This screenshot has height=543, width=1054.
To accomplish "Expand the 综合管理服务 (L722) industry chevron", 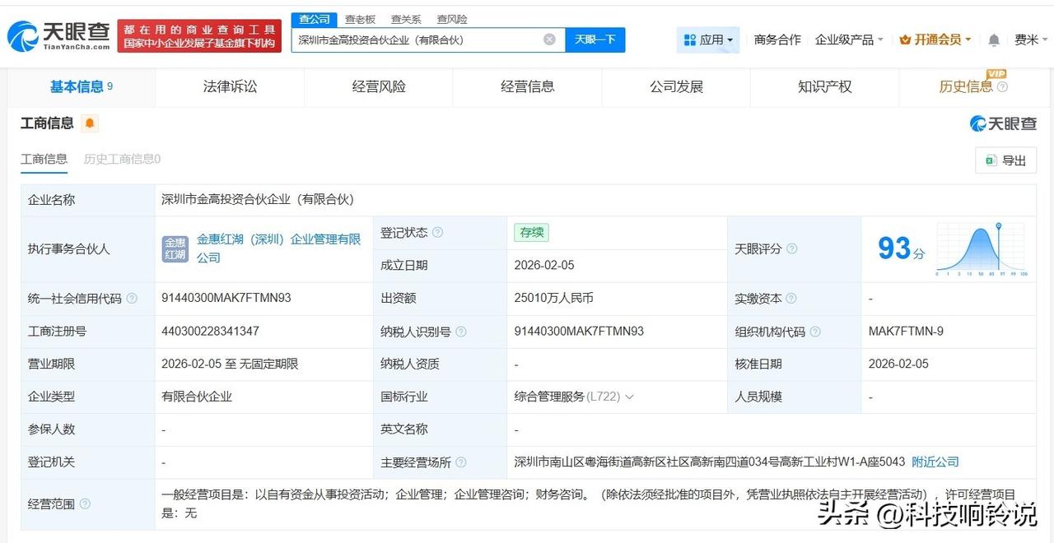I will click(631, 396).
